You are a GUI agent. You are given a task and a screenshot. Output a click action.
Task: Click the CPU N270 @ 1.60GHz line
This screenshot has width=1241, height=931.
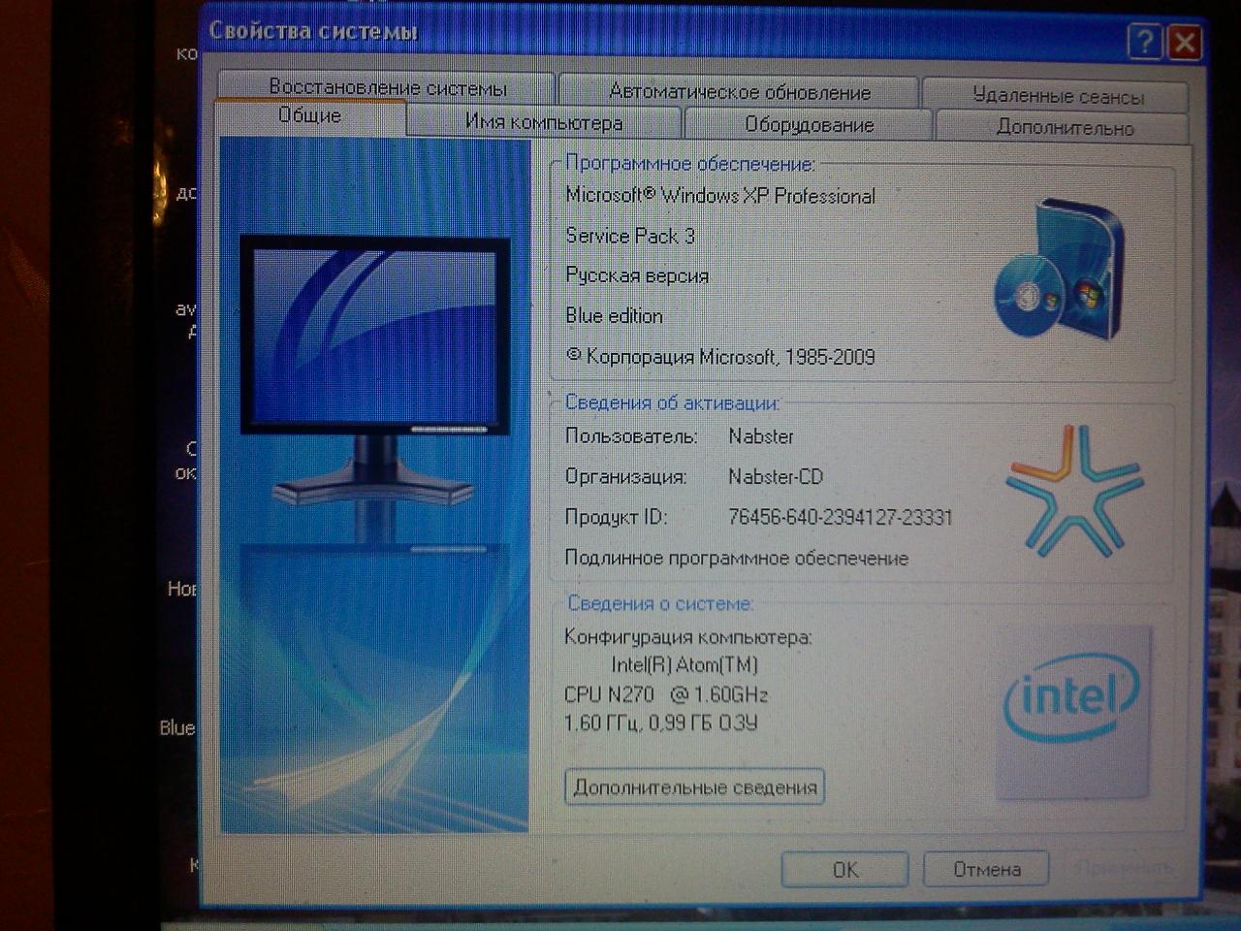666,694
